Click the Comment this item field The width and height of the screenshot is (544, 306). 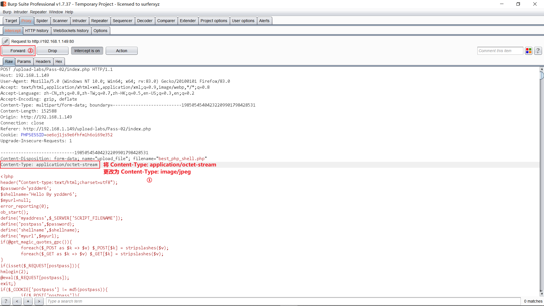tap(500, 51)
